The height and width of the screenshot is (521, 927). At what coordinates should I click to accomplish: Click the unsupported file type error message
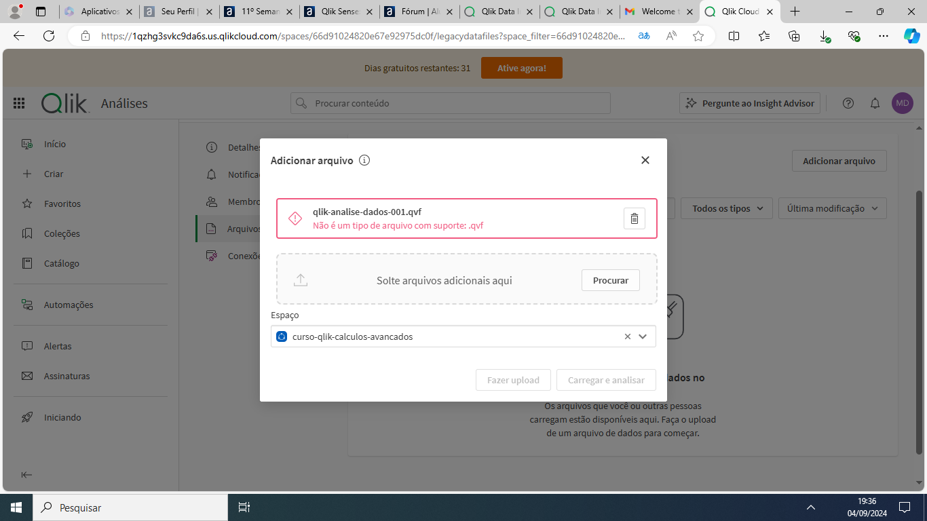398,225
